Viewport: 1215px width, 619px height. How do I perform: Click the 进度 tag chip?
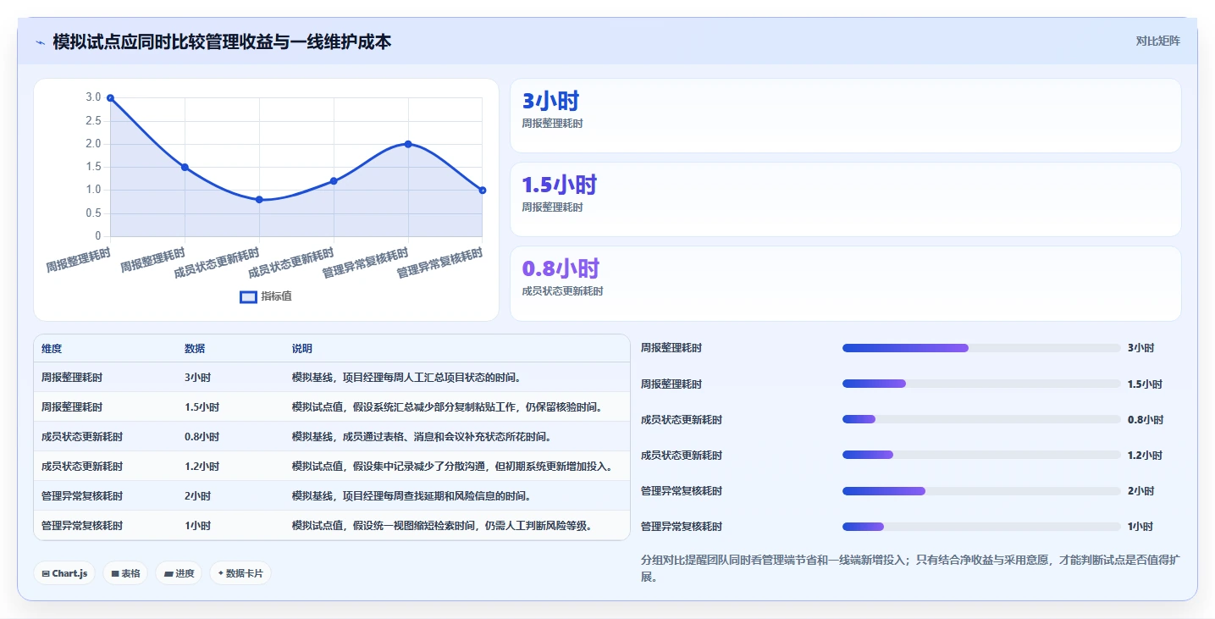[x=179, y=573]
